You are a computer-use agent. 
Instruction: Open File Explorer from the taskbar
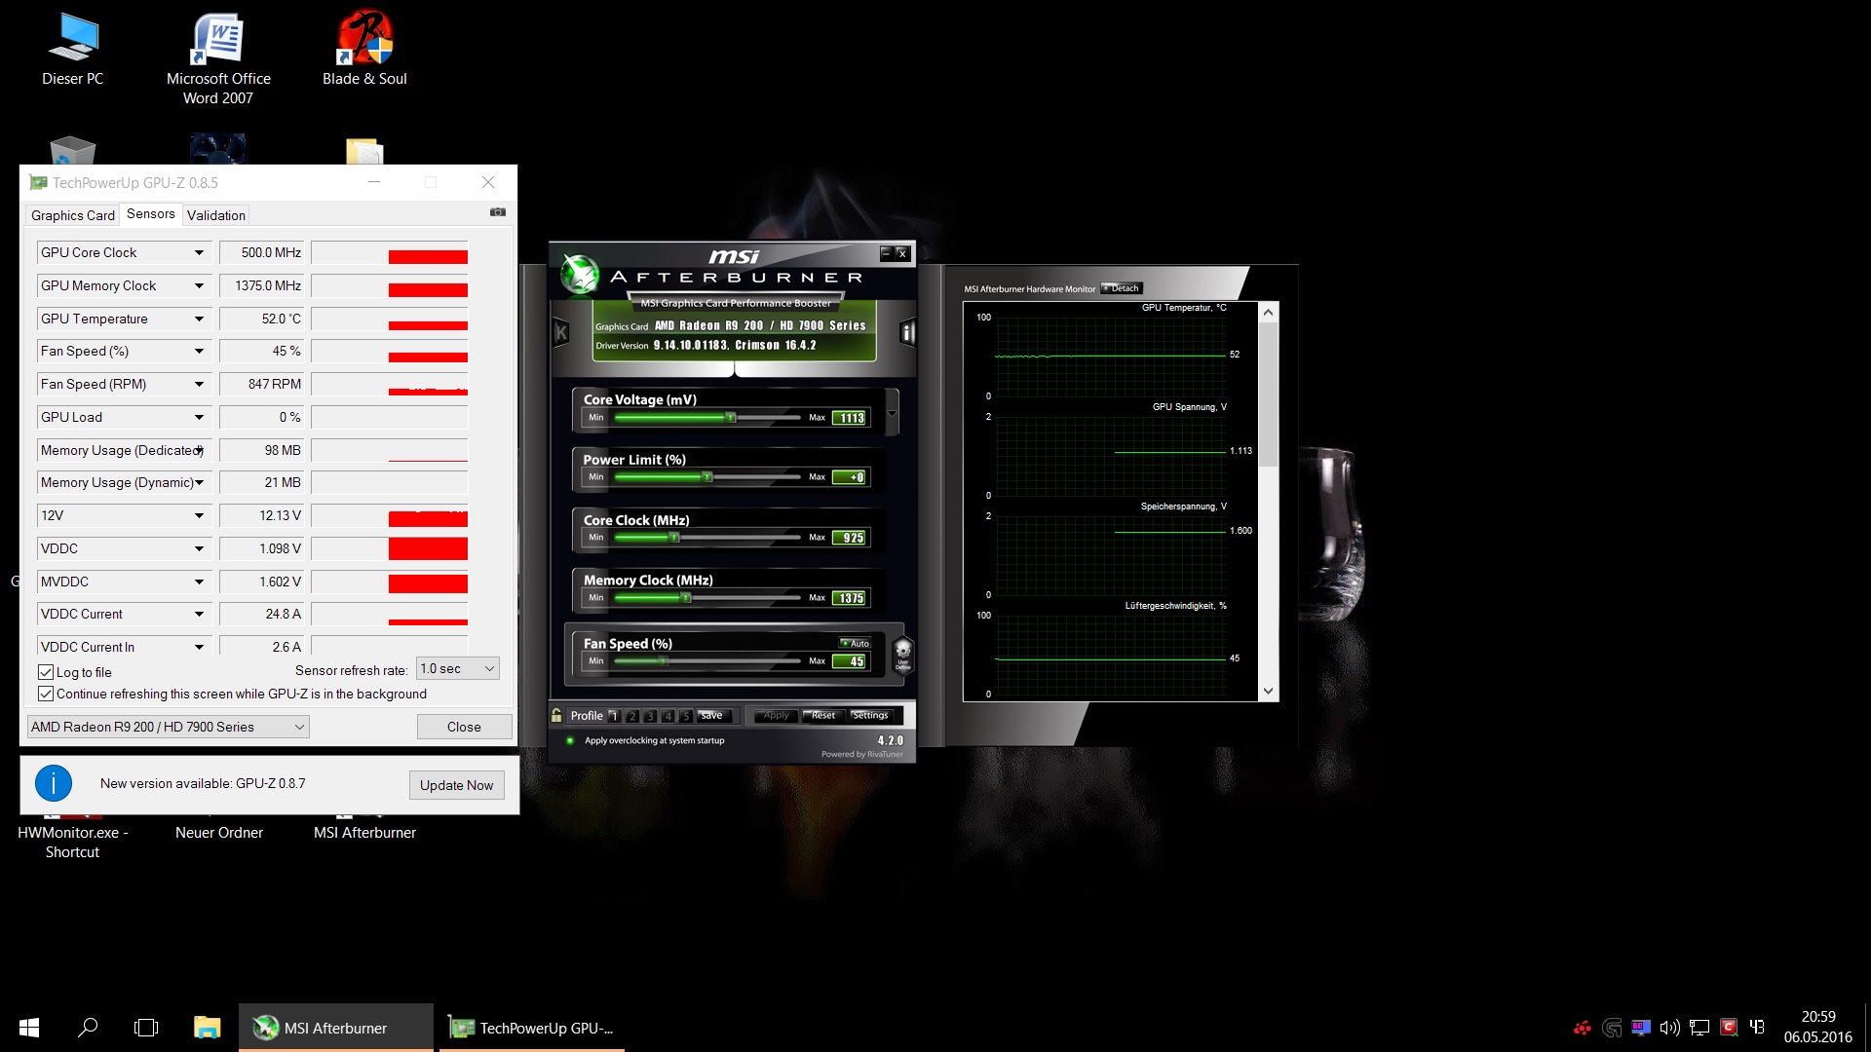207,1027
